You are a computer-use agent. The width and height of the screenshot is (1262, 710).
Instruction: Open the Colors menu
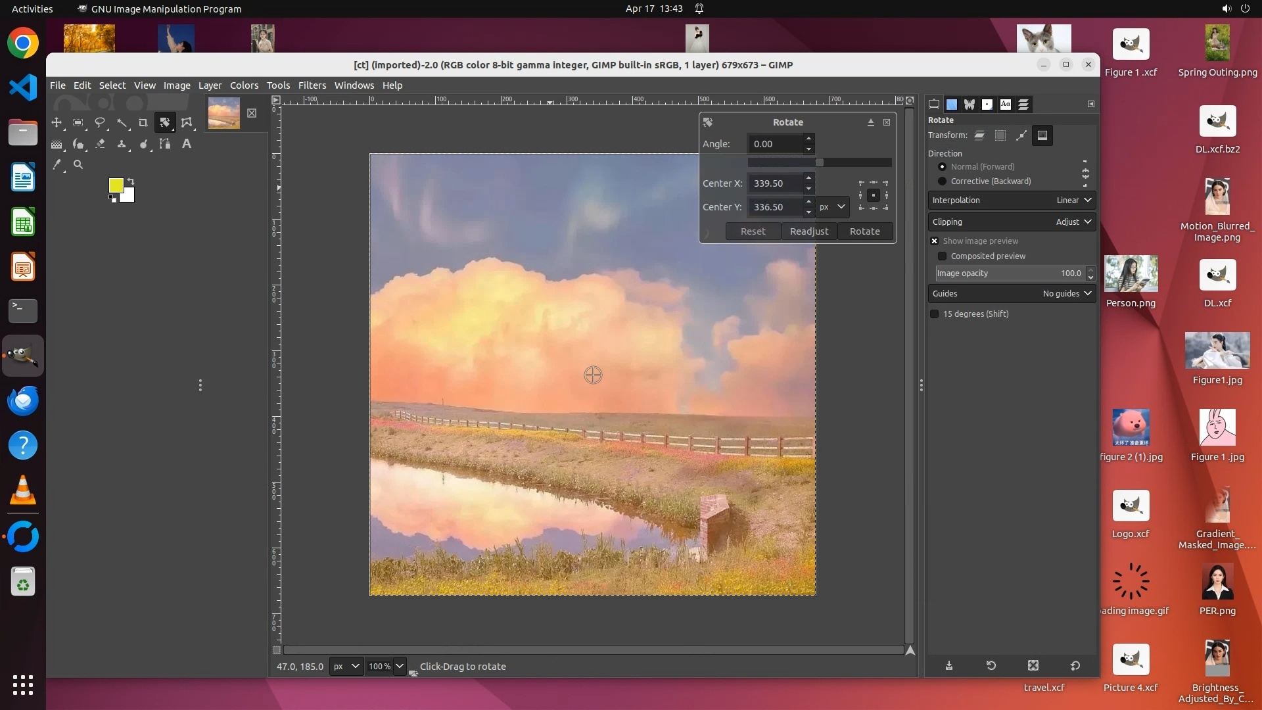244,85
